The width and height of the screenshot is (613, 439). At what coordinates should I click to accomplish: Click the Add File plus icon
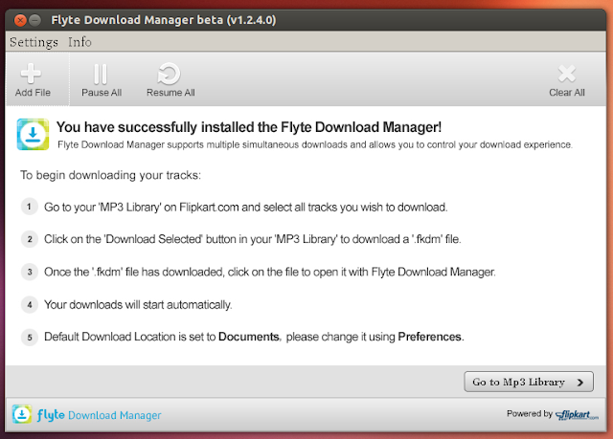click(31, 74)
